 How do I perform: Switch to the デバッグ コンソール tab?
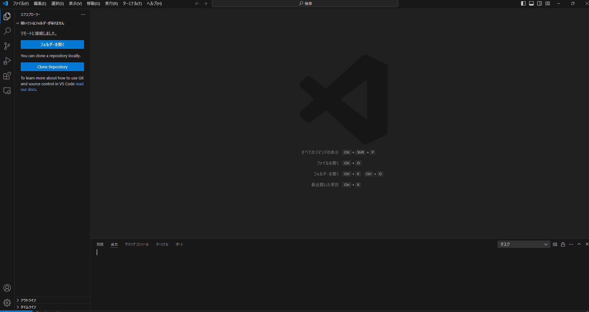[x=137, y=244]
